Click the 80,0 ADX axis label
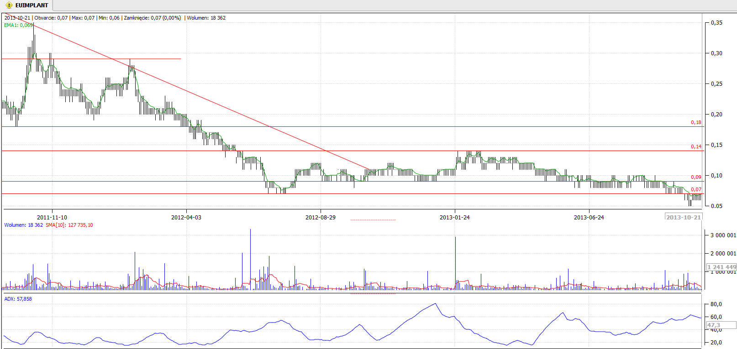The height and width of the screenshot is (349, 737). point(716,304)
